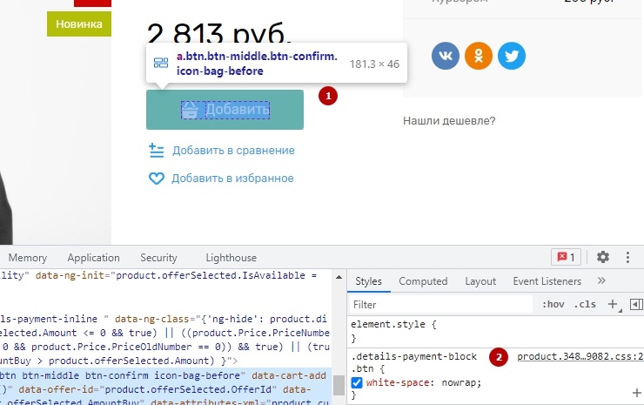Click the basket icon inside Добавить button
The height and width of the screenshot is (405, 644).
click(x=191, y=110)
